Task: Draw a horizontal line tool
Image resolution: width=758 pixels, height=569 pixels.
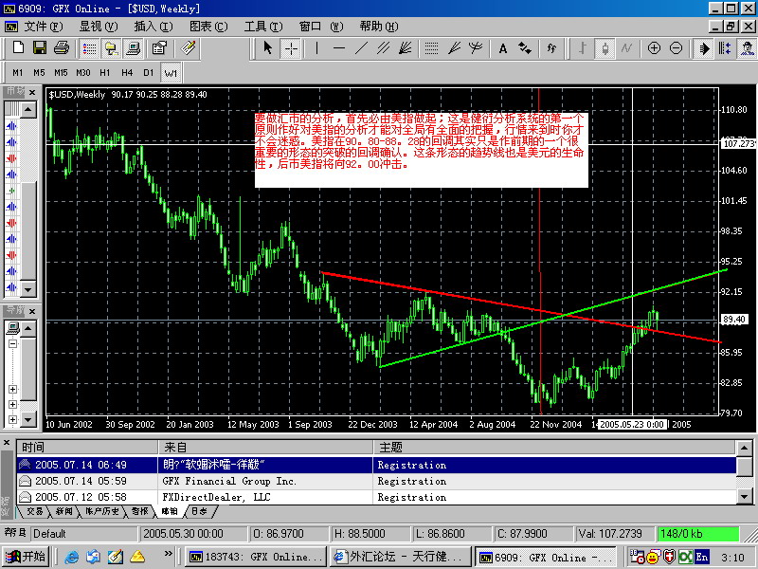Action: (x=339, y=48)
